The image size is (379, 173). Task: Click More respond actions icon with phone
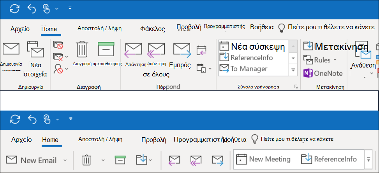201,68
